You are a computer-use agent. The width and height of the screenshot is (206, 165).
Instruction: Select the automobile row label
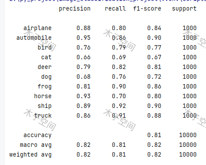click(34, 38)
